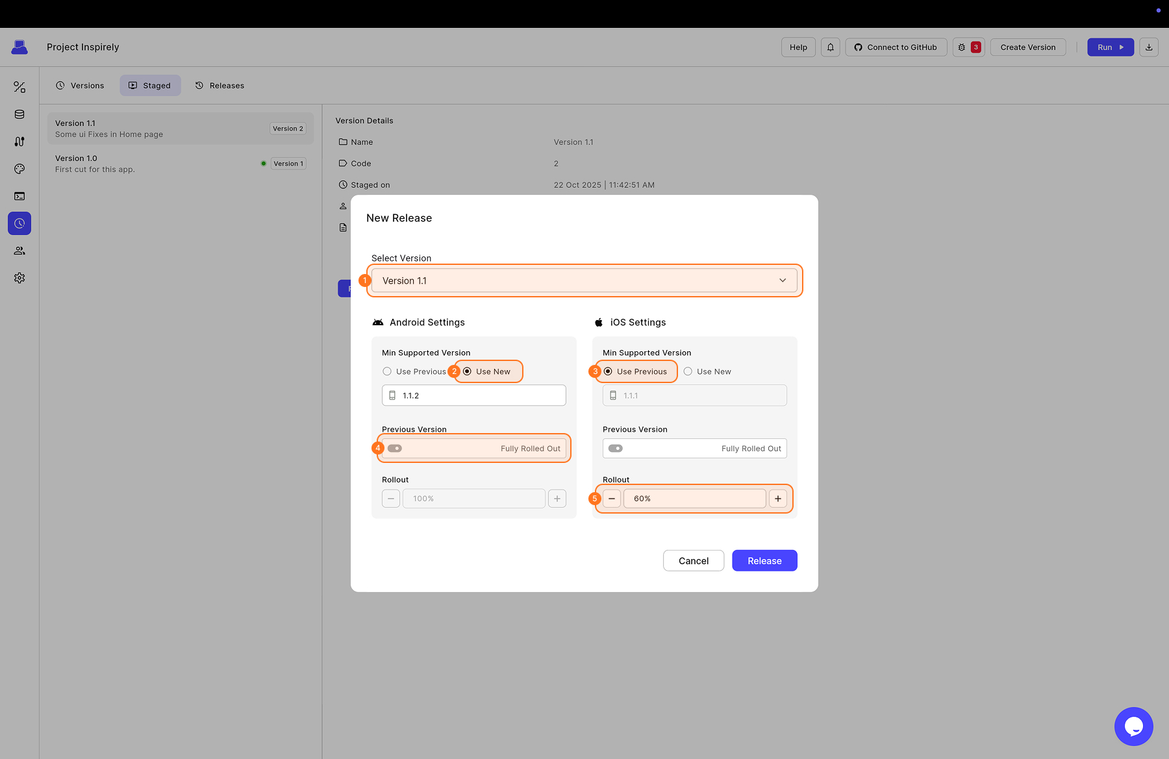Switch to the Releases tab
The width and height of the screenshot is (1169, 759).
click(220, 86)
